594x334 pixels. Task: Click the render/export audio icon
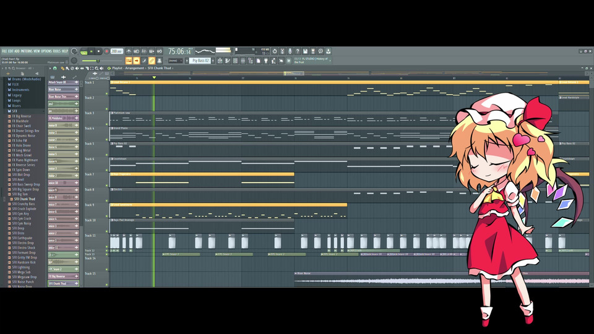pos(313,51)
